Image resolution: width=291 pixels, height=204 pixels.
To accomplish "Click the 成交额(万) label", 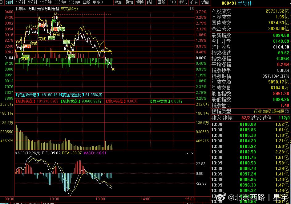I will pyautogui.click(x=69, y=9).
